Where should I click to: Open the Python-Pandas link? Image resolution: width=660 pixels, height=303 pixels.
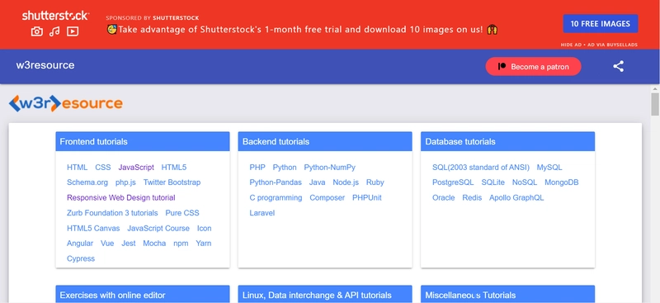(276, 182)
